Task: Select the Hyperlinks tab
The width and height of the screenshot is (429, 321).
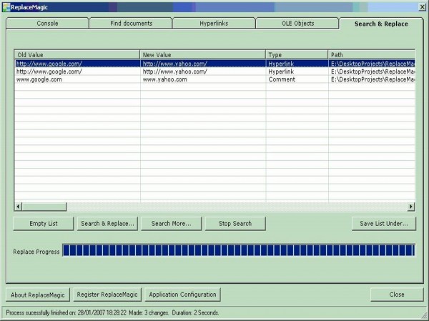Action: click(214, 24)
